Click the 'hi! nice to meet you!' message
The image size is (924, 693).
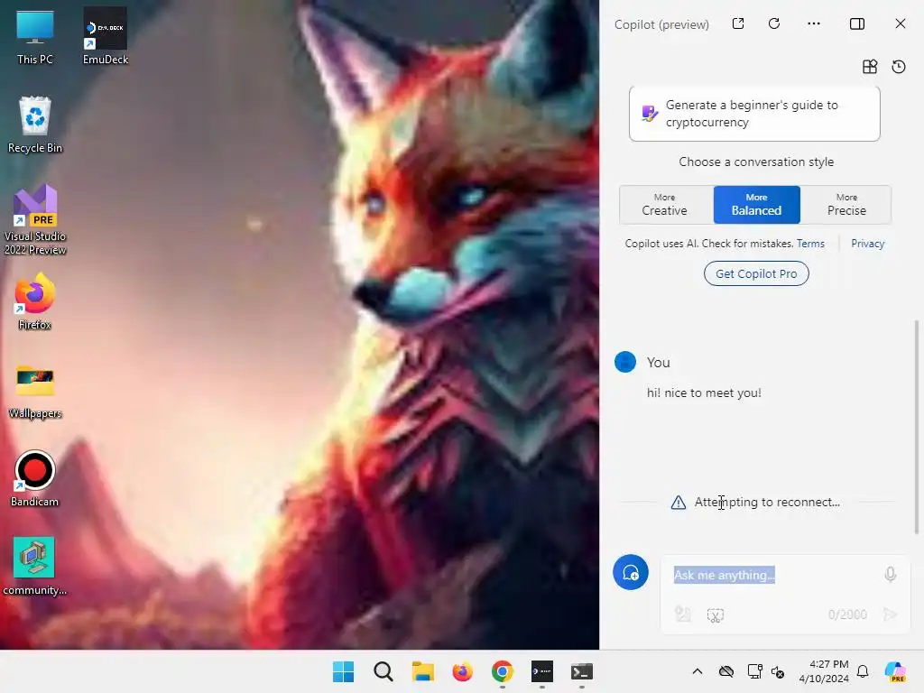point(704,393)
